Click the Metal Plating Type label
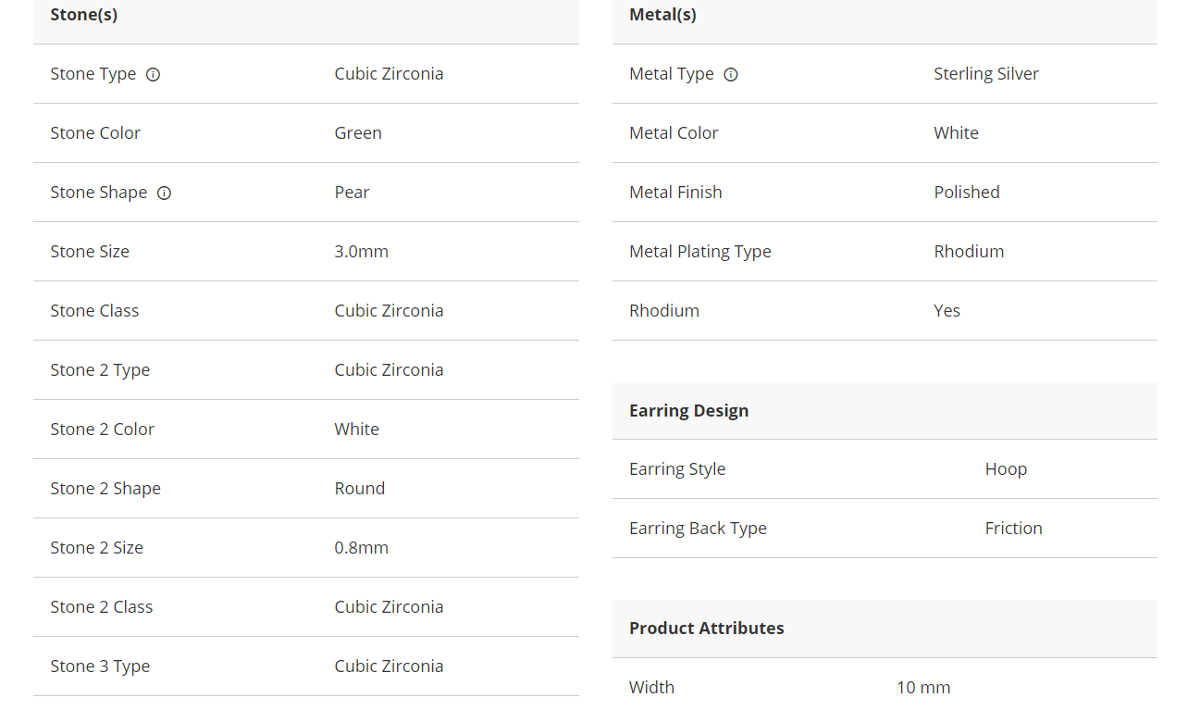The height and width of the screenshot is (710, 1188). click(x=699, y=252)
